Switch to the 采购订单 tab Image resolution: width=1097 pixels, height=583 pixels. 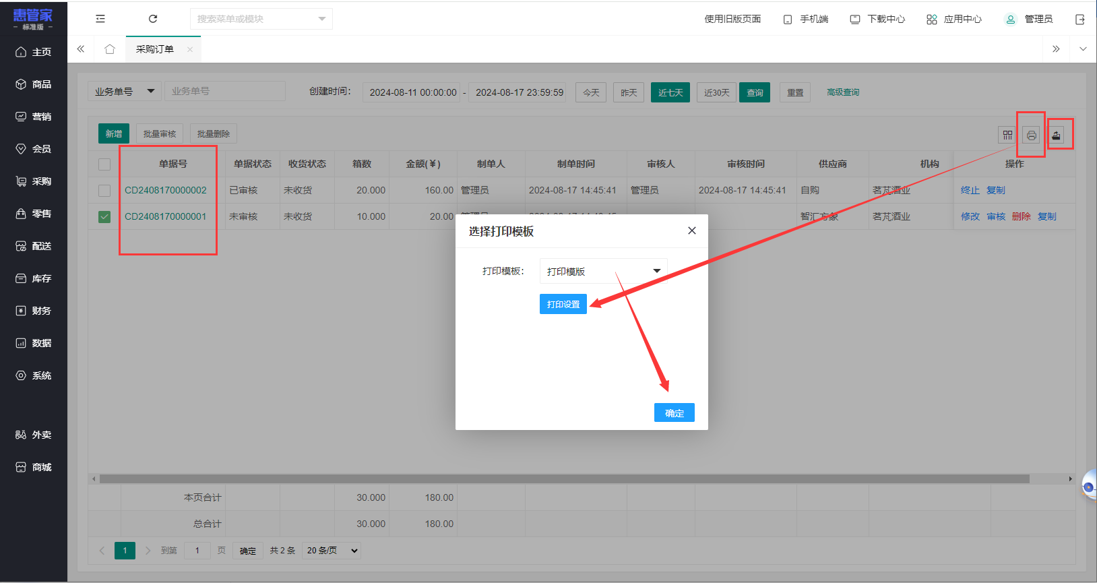click(155, 49)
